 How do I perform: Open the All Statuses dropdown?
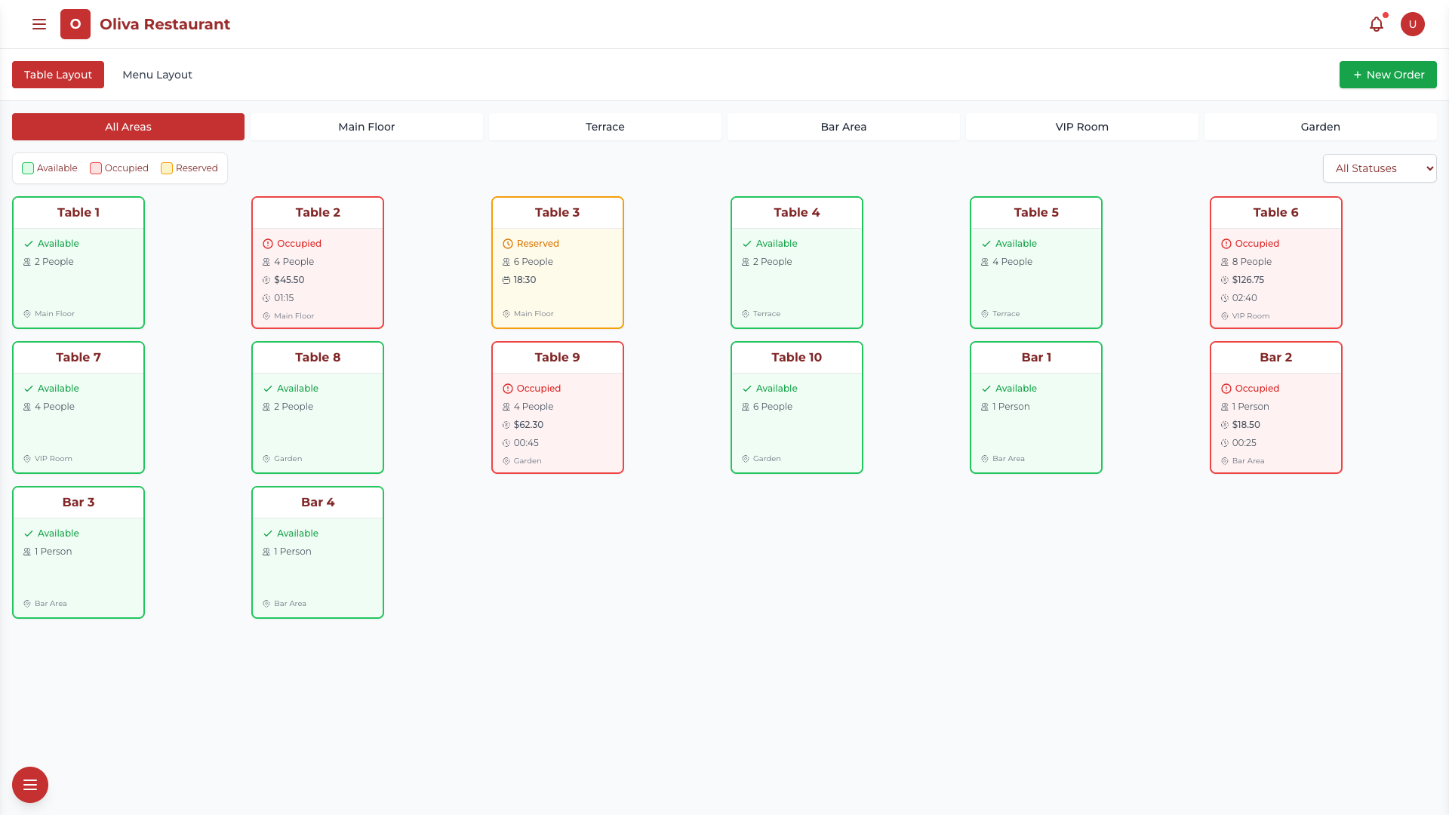pyautogui.click(x=1380, y=168)
